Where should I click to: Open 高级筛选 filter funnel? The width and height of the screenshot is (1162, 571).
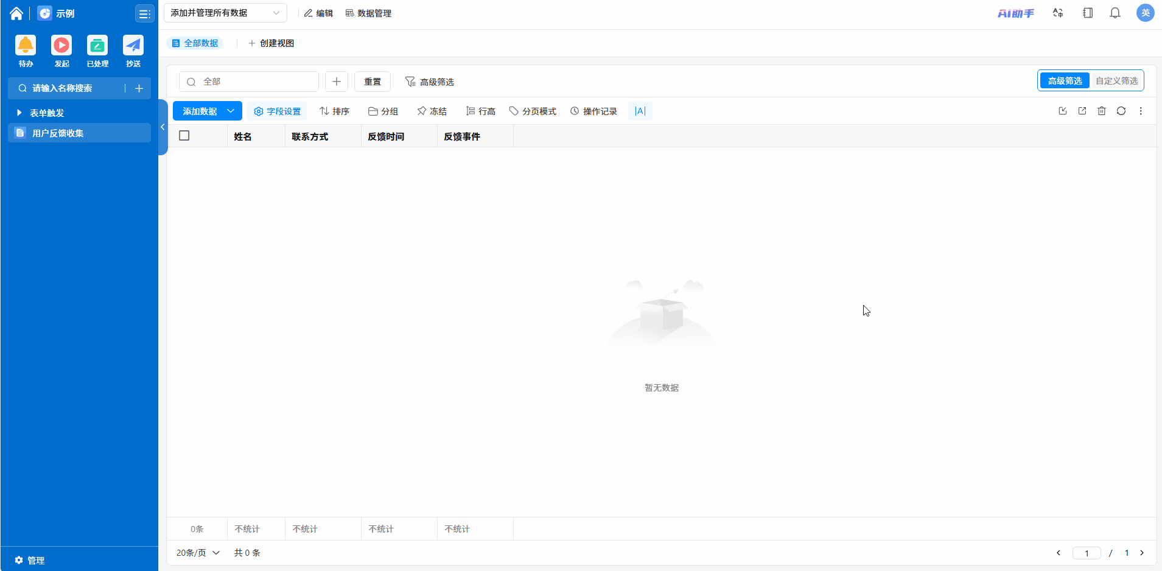[x=430, y=82]
